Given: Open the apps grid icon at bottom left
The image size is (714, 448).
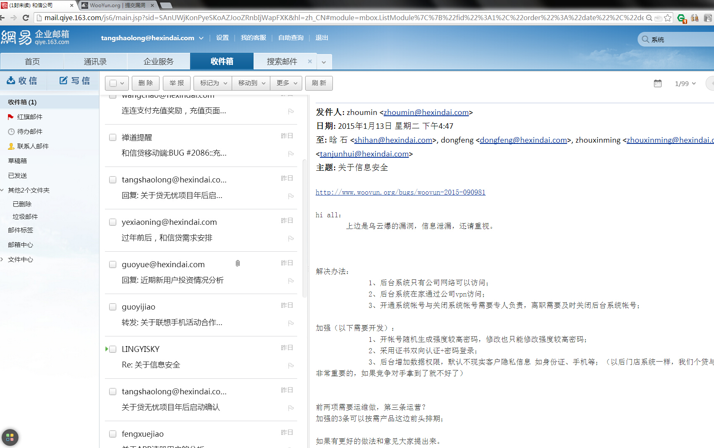Looking at the screenshot, I should (x=10, y=438).
